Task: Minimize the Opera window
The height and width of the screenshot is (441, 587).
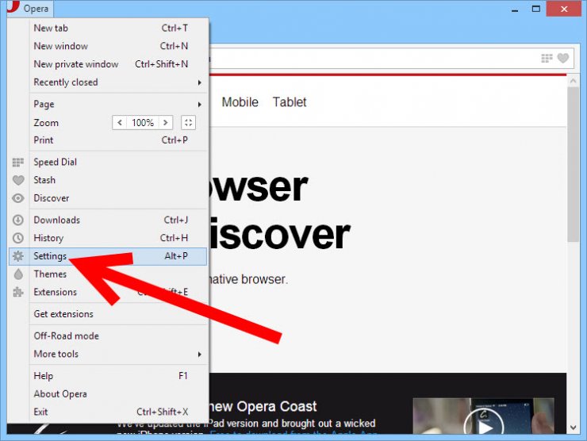Action: tap(515, 9)
